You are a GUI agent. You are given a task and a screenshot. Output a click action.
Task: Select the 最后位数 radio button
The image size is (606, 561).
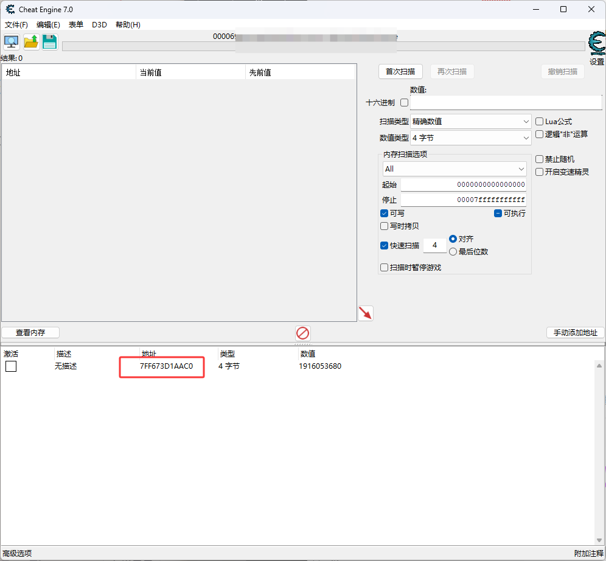point(453,251)
